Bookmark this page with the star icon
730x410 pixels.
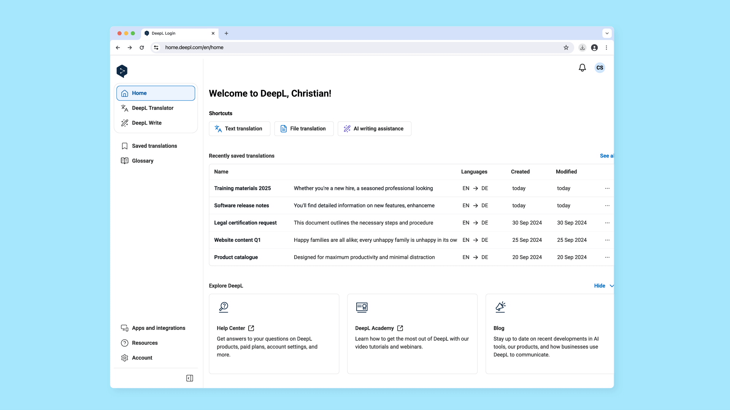pos(566,47)
